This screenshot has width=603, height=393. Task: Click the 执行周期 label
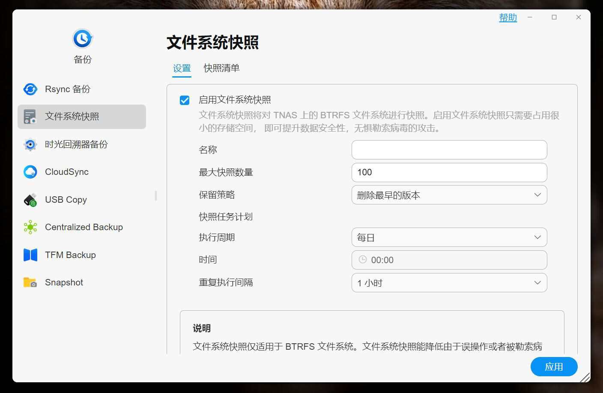click(217, 237)
